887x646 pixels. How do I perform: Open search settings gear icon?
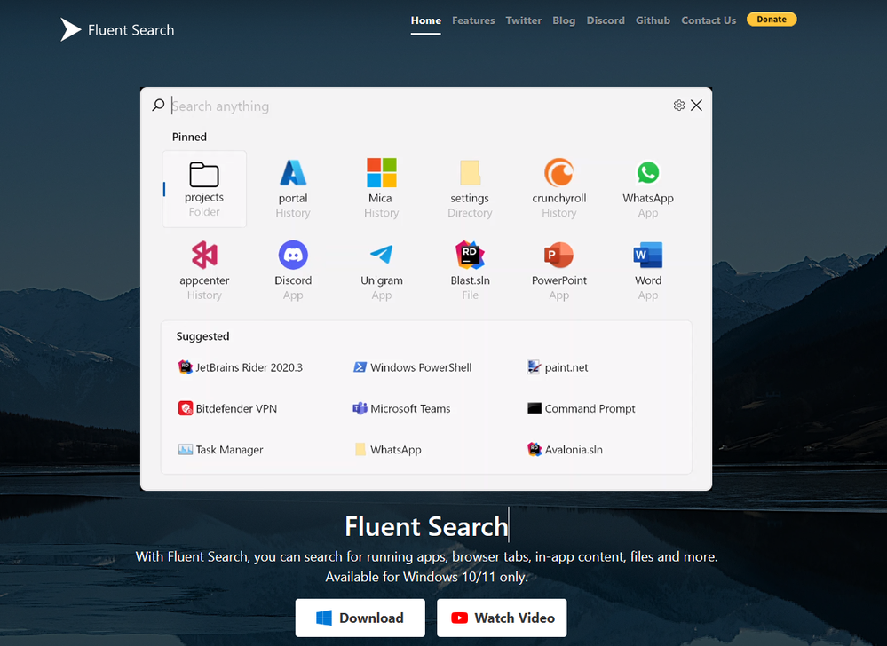click(x=679, y=105)
